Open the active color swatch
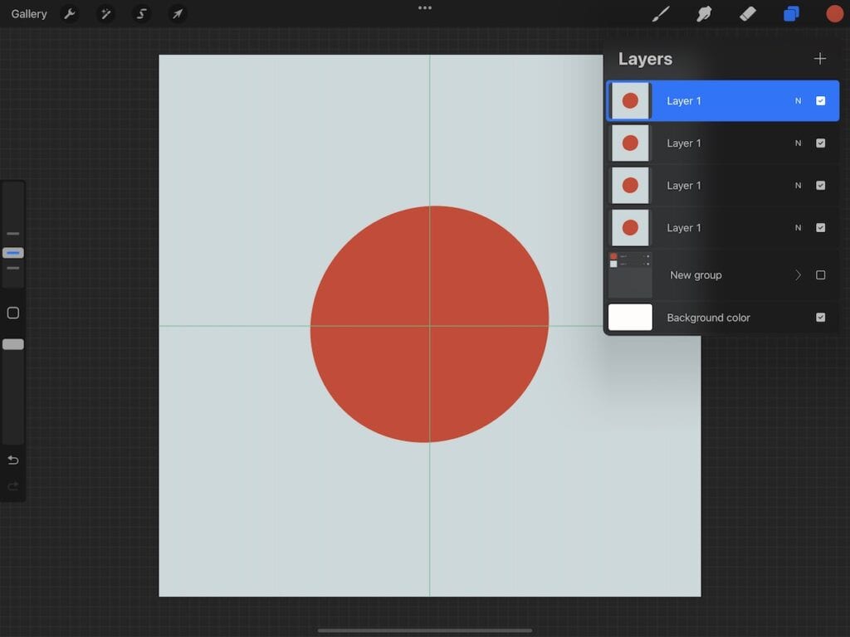The image size is (850, 637). 834,13
